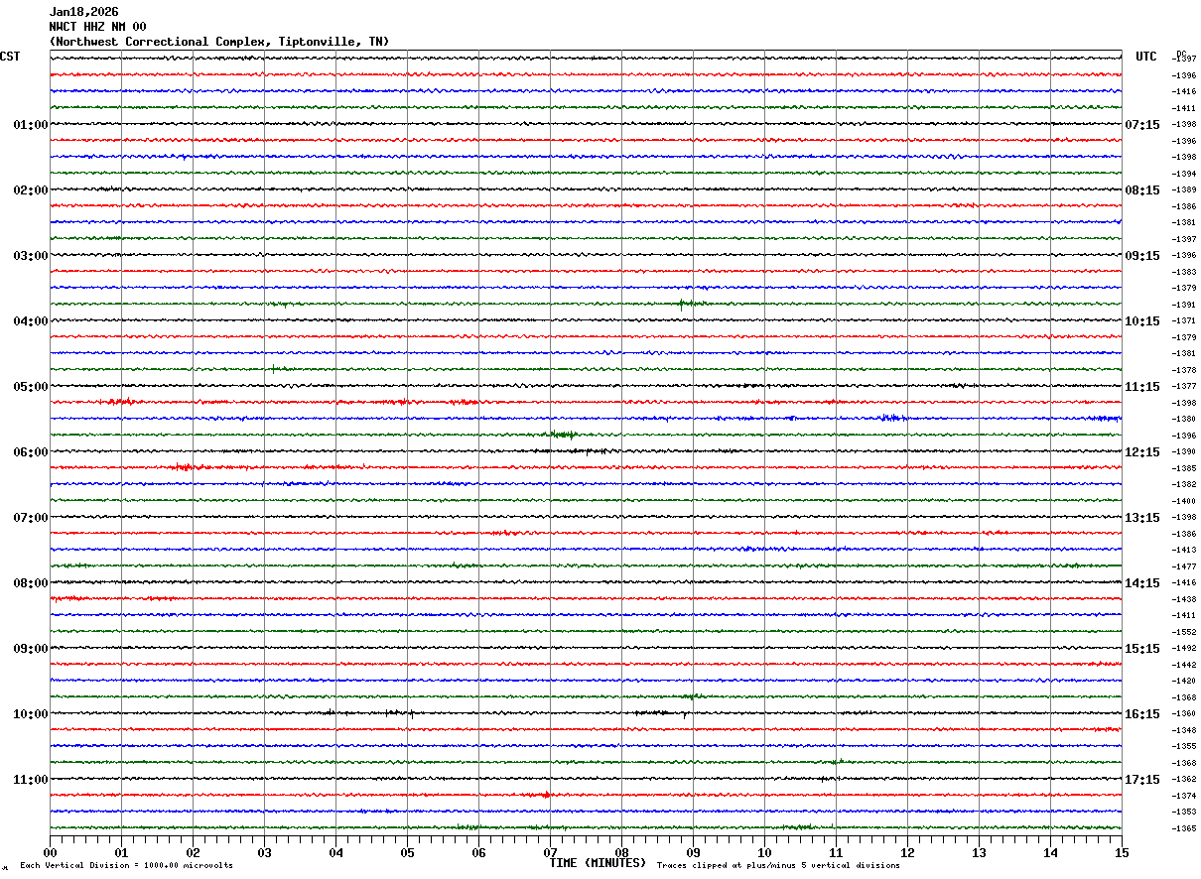1201x879 pixels.
Task: Click the 05 minute tick label
Action: [407, 852]
